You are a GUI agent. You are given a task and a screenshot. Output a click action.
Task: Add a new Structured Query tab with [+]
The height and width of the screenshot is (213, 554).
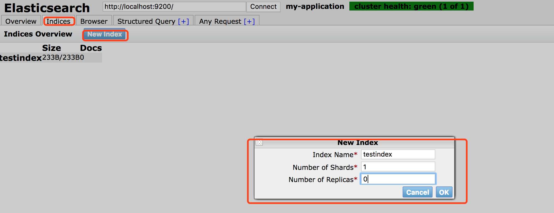(183, 21)
